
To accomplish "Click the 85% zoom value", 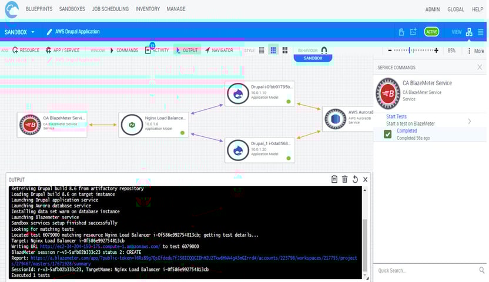I will [x=451, y=51].
